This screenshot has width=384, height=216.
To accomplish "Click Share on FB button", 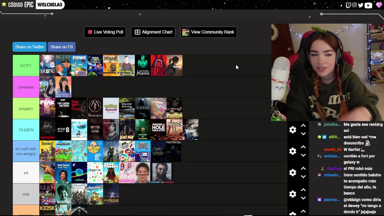I will pyautogui.click(x=61, y=47).
